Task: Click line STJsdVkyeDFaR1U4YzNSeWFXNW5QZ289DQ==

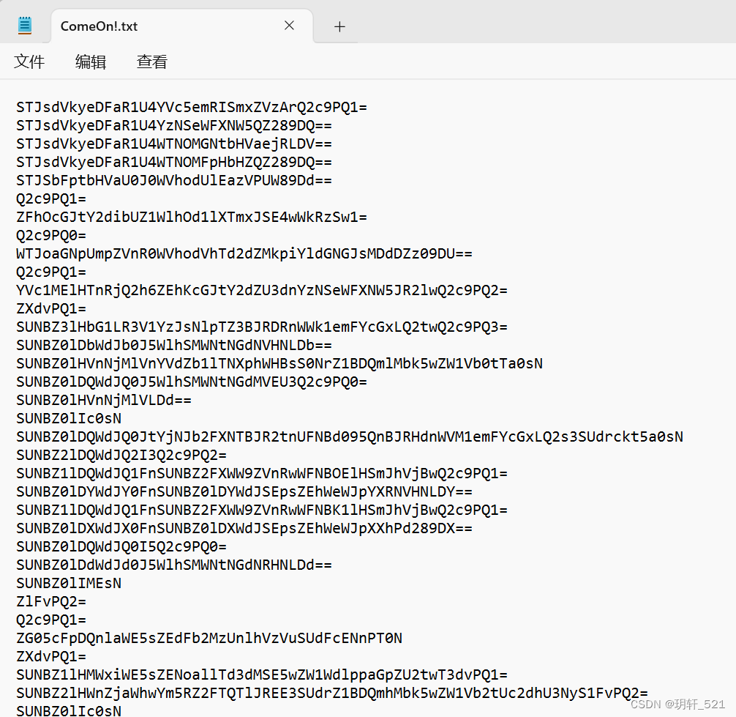Action: [174, 125]
